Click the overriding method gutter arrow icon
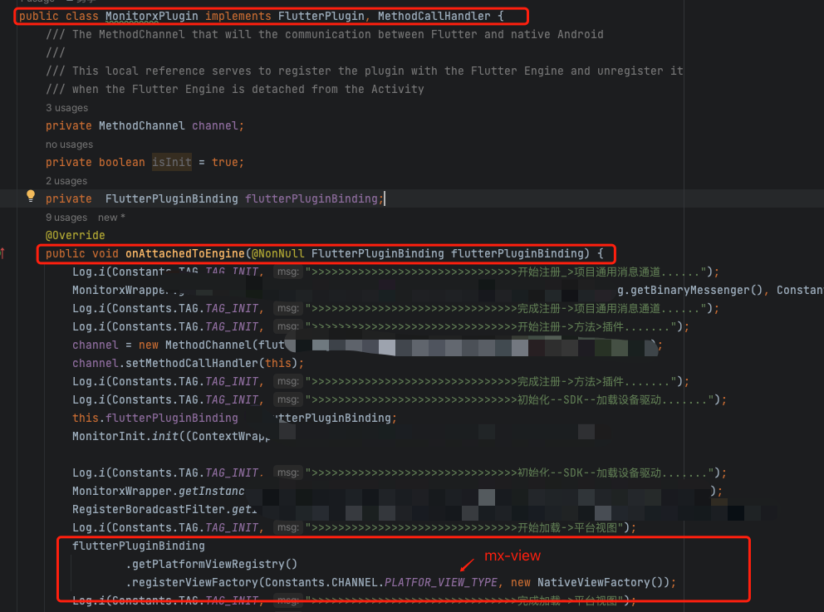Image resolution: width=824 pixels, height=612 pixels. pos(2,253)
